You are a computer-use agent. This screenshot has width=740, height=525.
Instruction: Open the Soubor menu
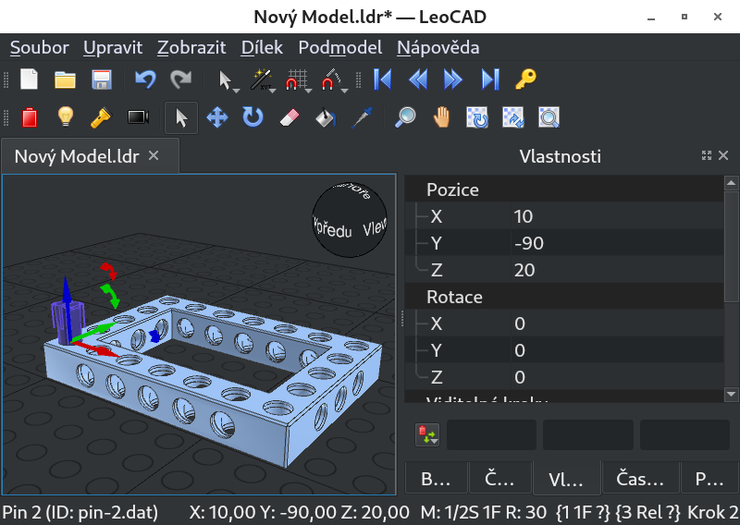coord(40,48)
